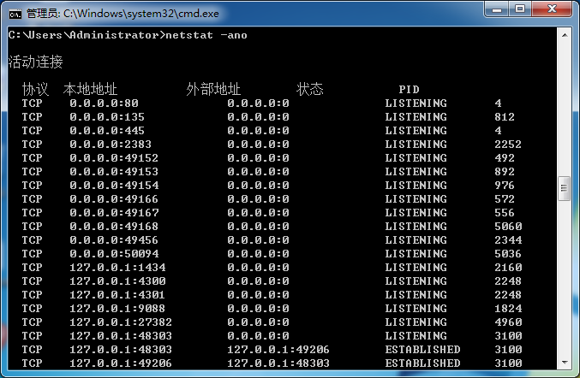Click PID 2248 in the port 4301 row
This screenshot has height=378, width=580.
[x=508, y=294]
